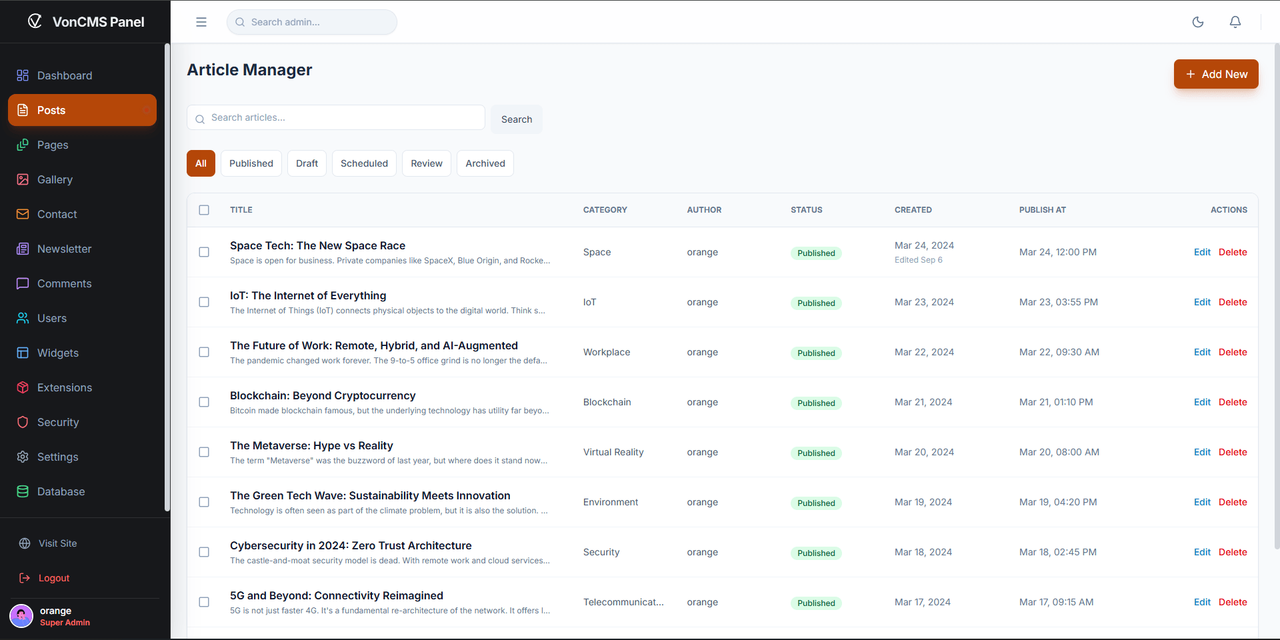Select the Review filter tab
Viewport: 1280px width, 640px height.
[427, 163]
